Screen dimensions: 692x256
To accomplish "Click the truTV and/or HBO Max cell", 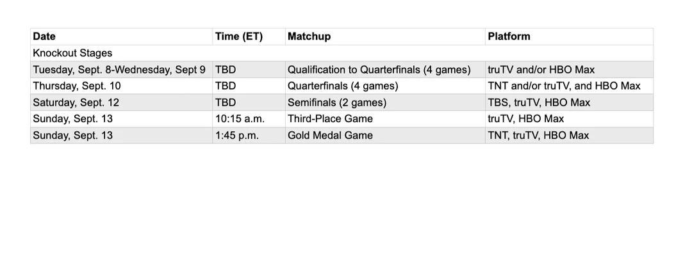I will 570,70.
